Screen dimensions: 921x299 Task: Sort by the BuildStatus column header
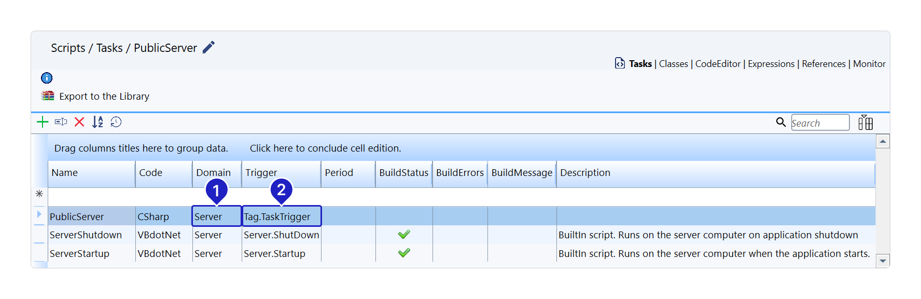pos(403,173)
